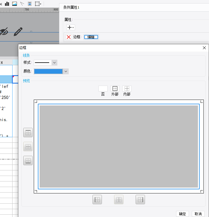Apply 外部 outer border preset
This screenshot has height=217, width=209.
pos(115,89)
